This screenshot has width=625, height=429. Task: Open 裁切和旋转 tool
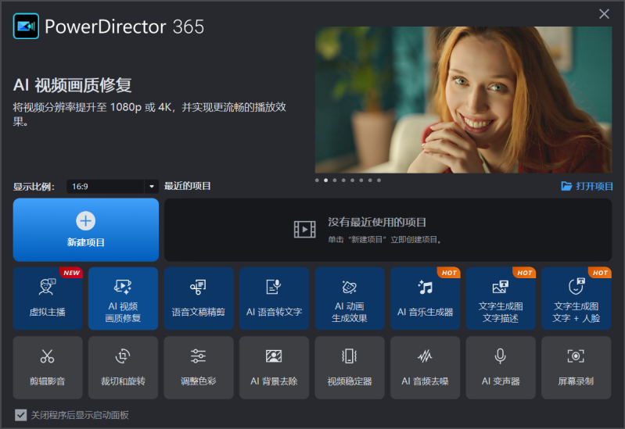123,367
